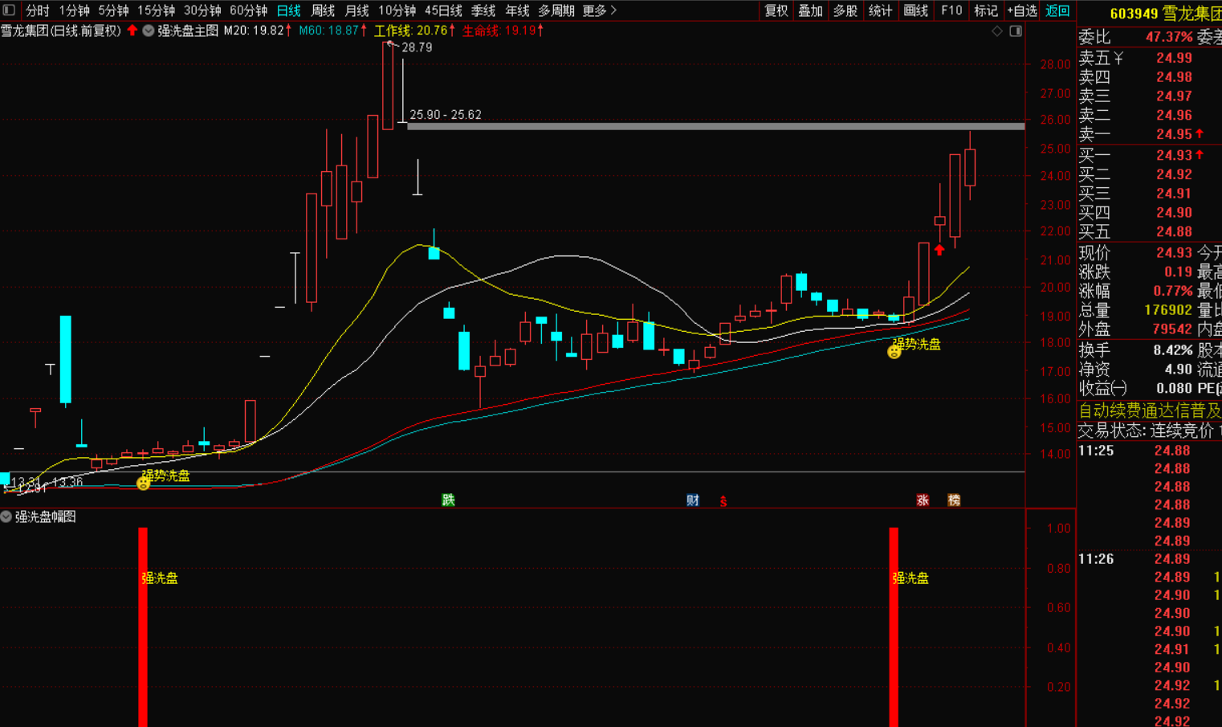Click the diamond icon above the chart

click(997, 31)
